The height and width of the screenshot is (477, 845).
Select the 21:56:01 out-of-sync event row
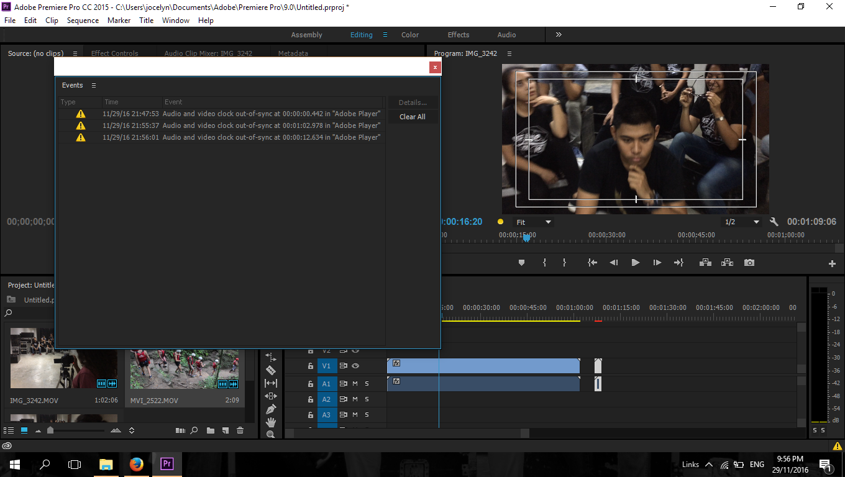(x=222, y=137)
